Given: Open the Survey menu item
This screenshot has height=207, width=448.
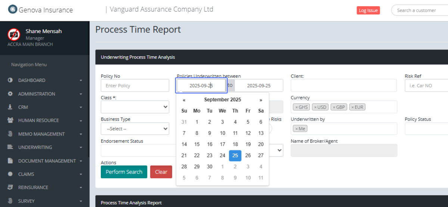Looking at the screenshot, I should point(27,201).
